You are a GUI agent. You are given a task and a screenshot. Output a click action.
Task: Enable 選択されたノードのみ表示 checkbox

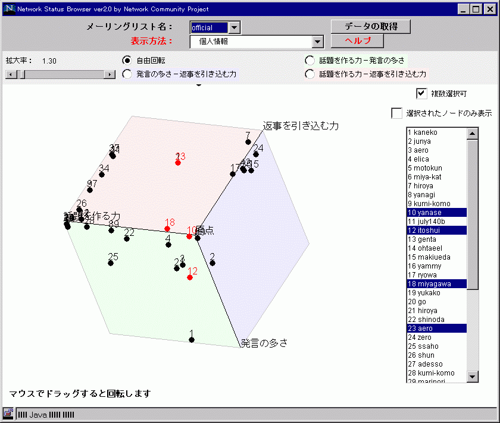(396, 113)
